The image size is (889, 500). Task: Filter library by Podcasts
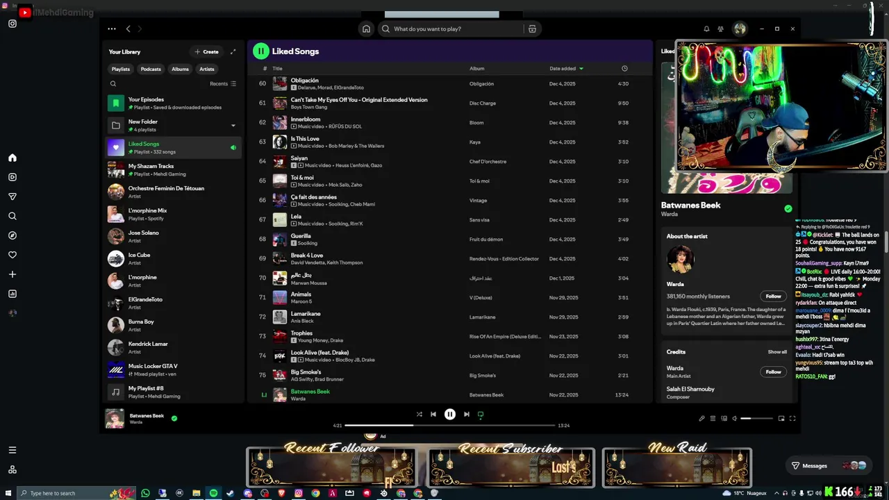pos(151,69)
